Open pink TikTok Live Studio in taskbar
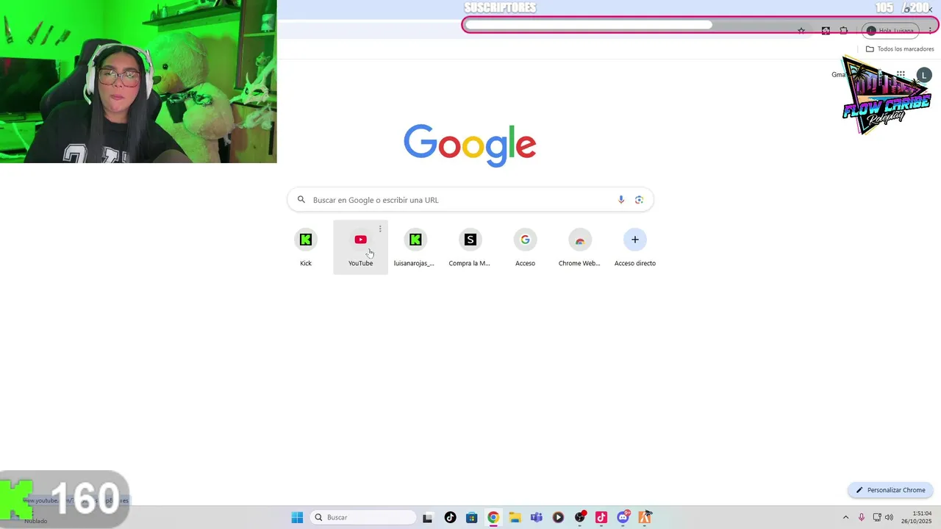The height and width of the screenshot is (529, 941). pyautogui.click(x=601, y=517)
